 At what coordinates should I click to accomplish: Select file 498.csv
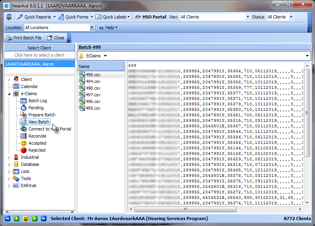tap(93, 88)
